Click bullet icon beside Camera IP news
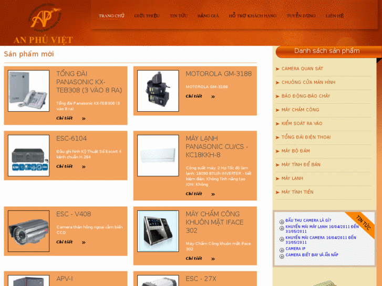The height and width of the screenshot is (286, 382). click(x=282, y=250)
